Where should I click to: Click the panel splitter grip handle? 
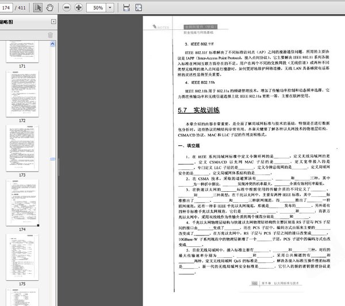coord(59,167)
